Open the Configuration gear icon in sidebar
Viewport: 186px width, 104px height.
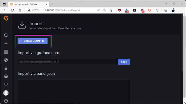pyautogui.click(x=6, y=76)
